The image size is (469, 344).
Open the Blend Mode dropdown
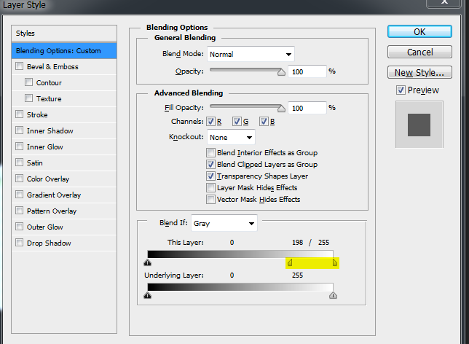[x=251, y=54]
